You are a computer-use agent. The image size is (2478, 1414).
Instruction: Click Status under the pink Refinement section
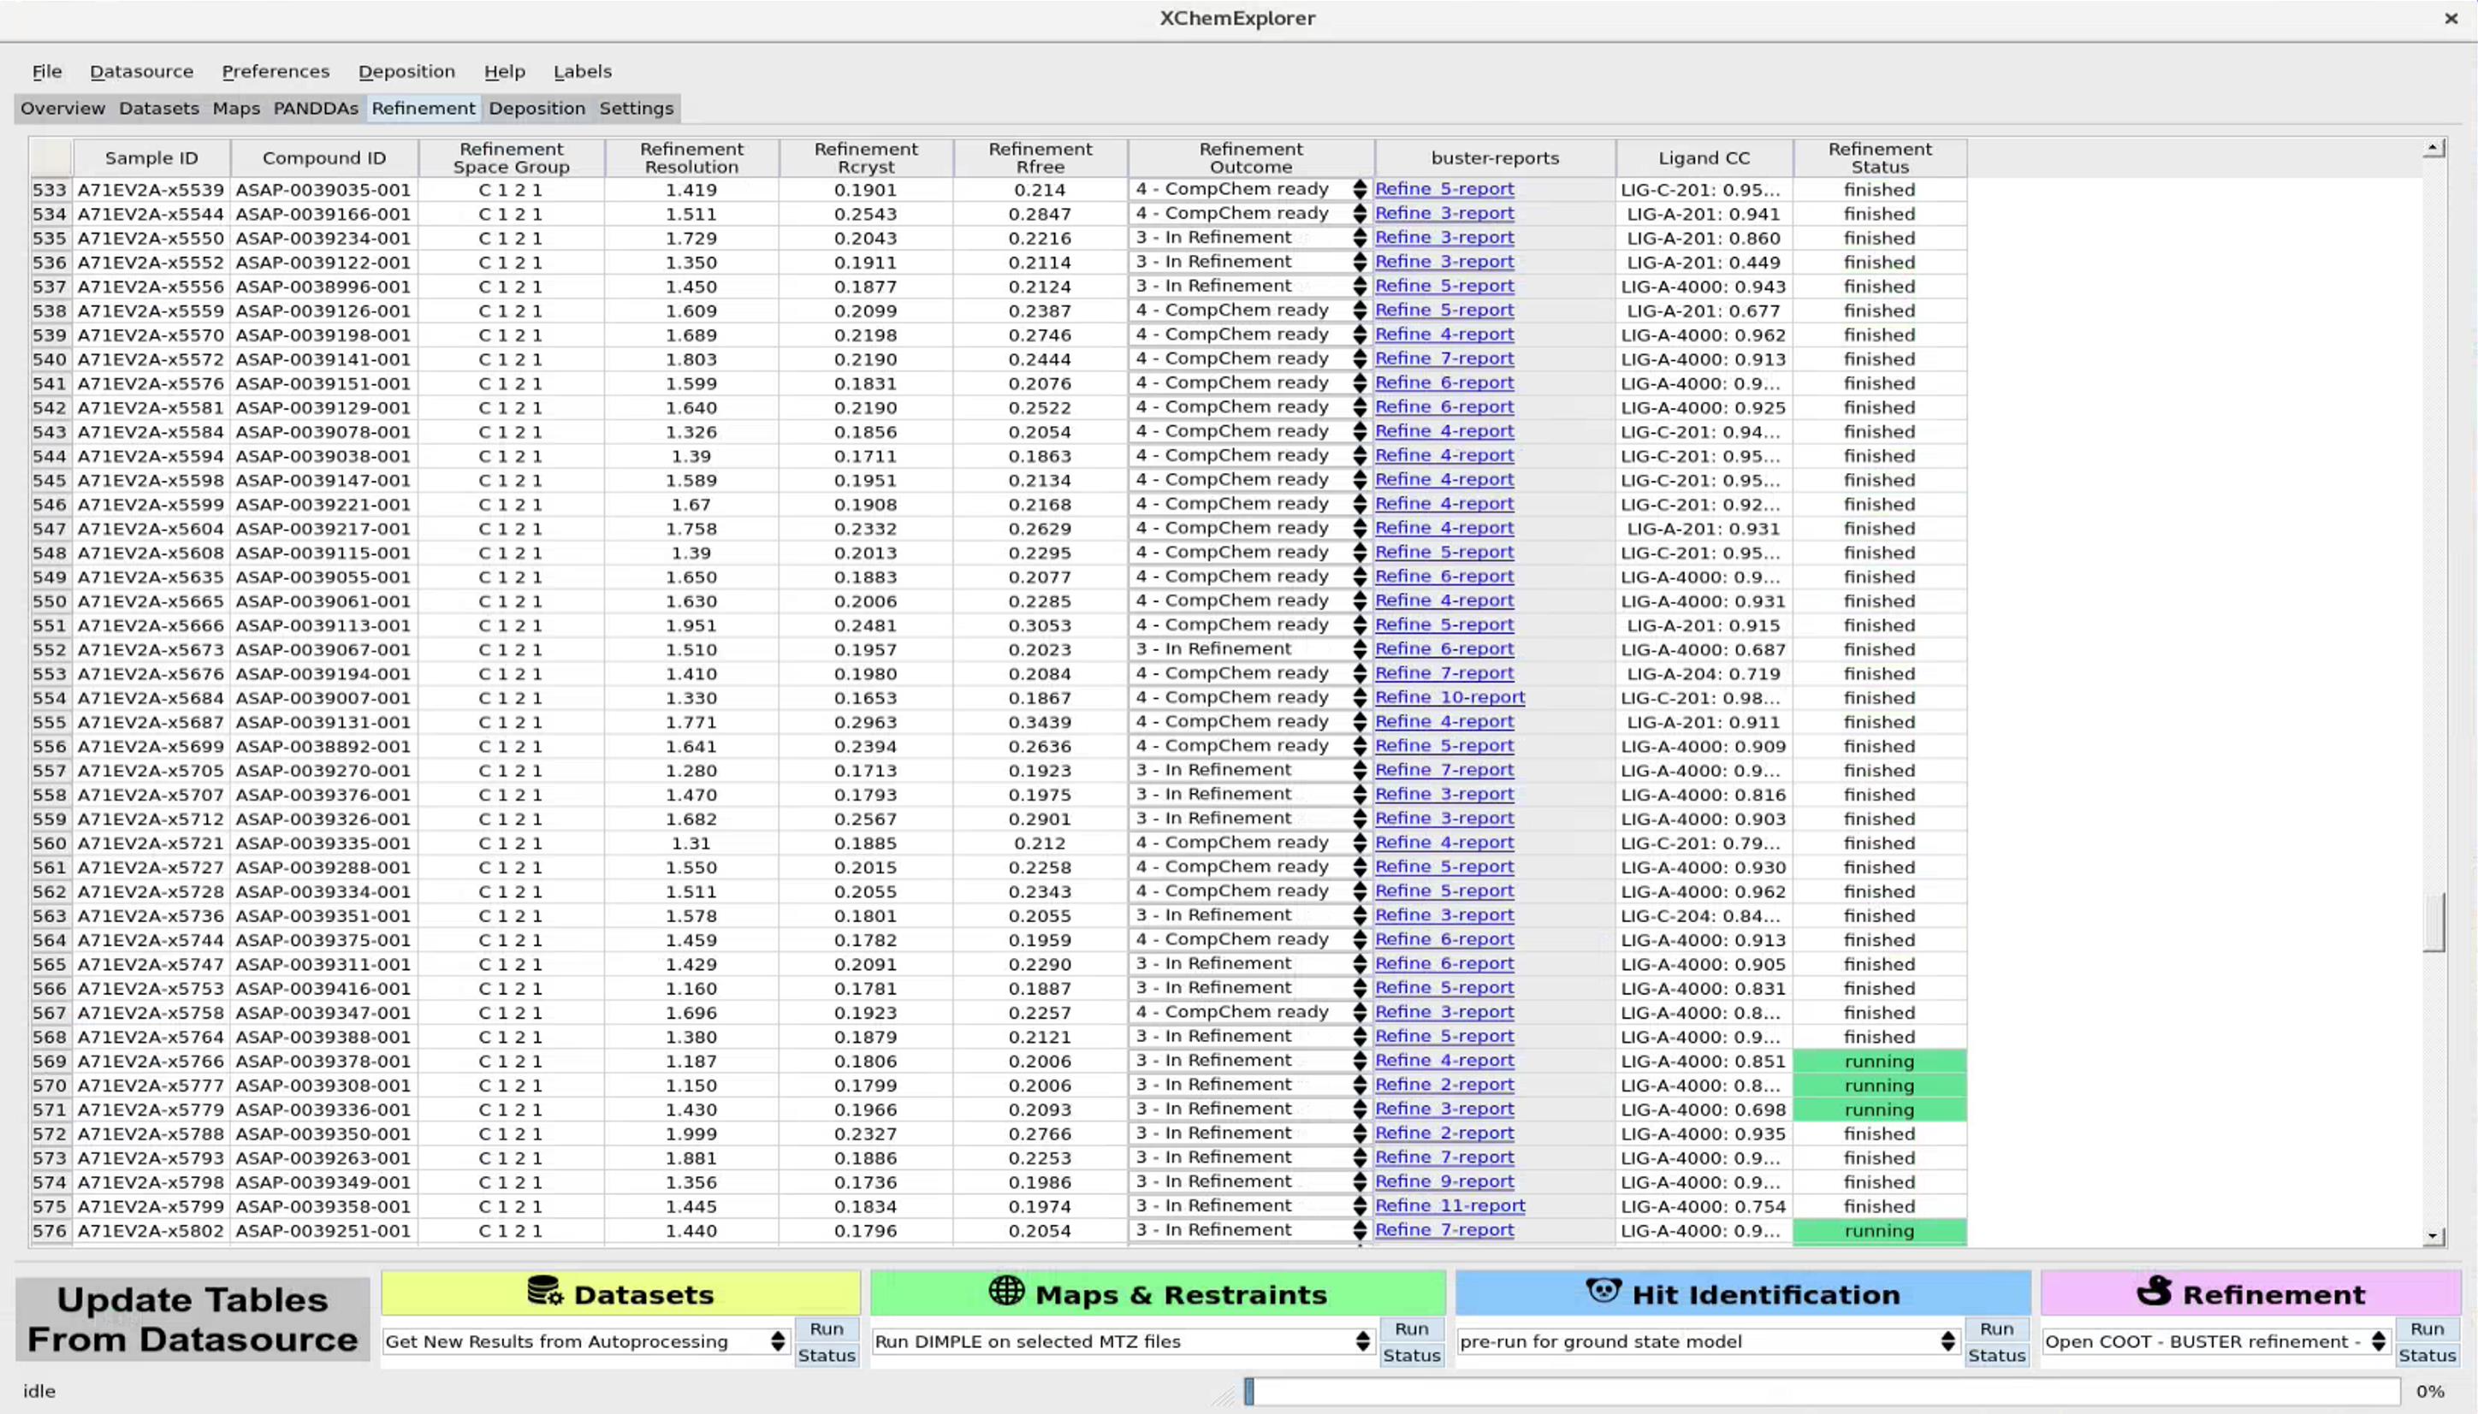coord(2427,1355)
